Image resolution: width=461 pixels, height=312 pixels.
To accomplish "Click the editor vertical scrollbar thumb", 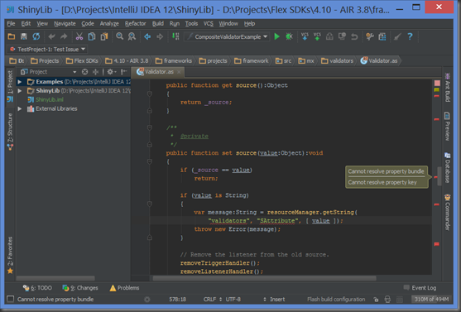I will coord(439,176).
